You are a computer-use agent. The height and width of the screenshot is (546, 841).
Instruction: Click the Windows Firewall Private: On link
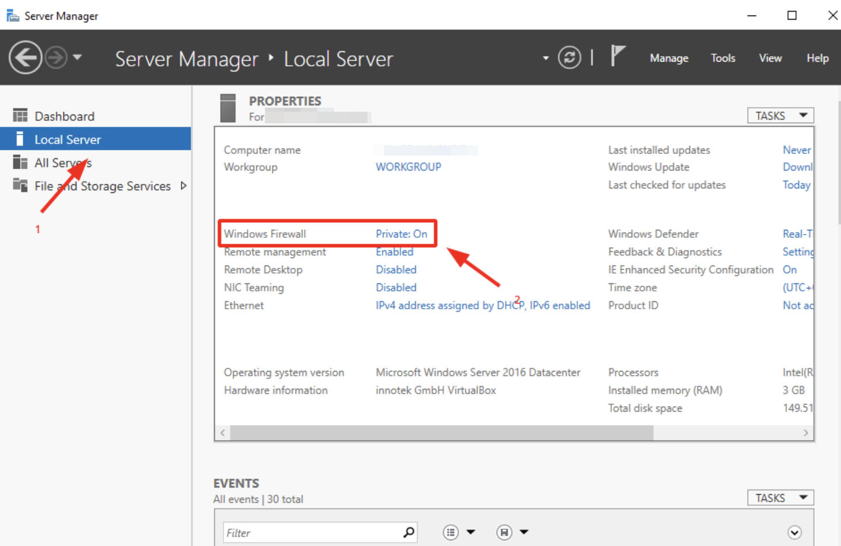click(401, 234)
